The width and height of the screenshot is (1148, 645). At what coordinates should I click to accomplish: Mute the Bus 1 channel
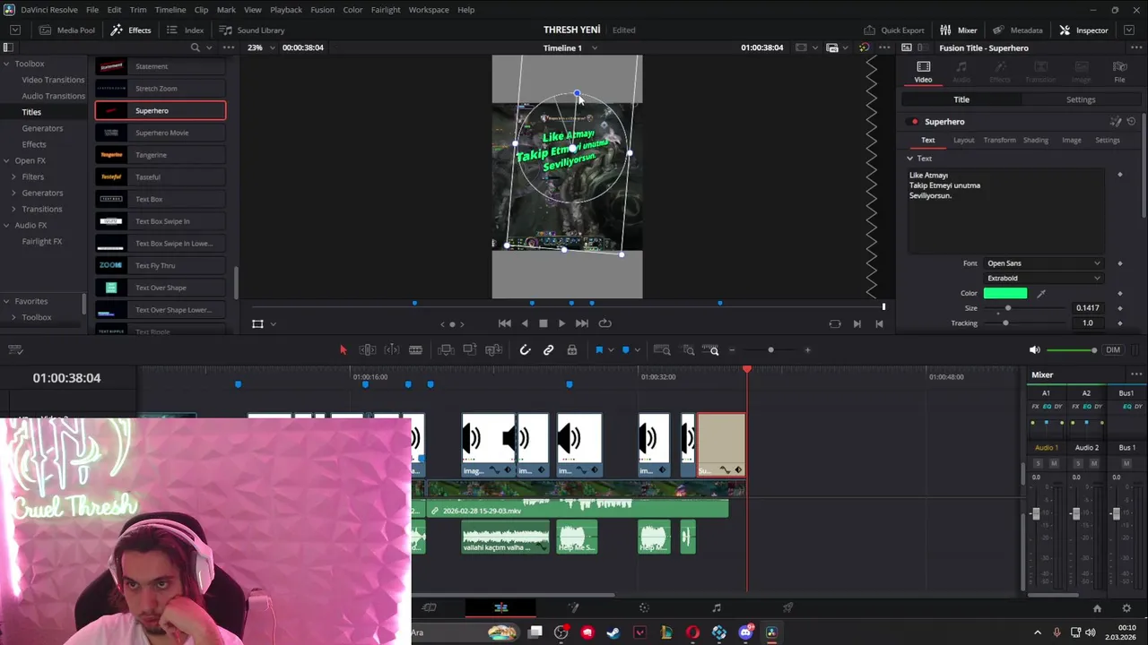[1127, 463]
